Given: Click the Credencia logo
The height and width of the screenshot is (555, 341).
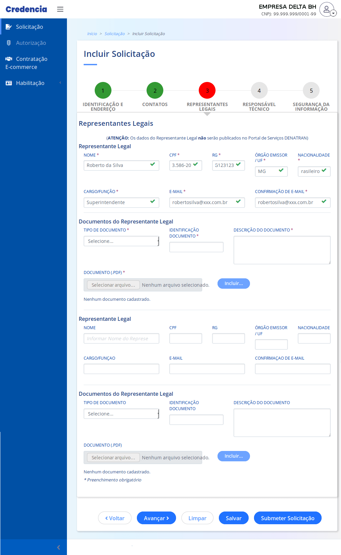Looking at the screenshot, I should tap(26, 9).
